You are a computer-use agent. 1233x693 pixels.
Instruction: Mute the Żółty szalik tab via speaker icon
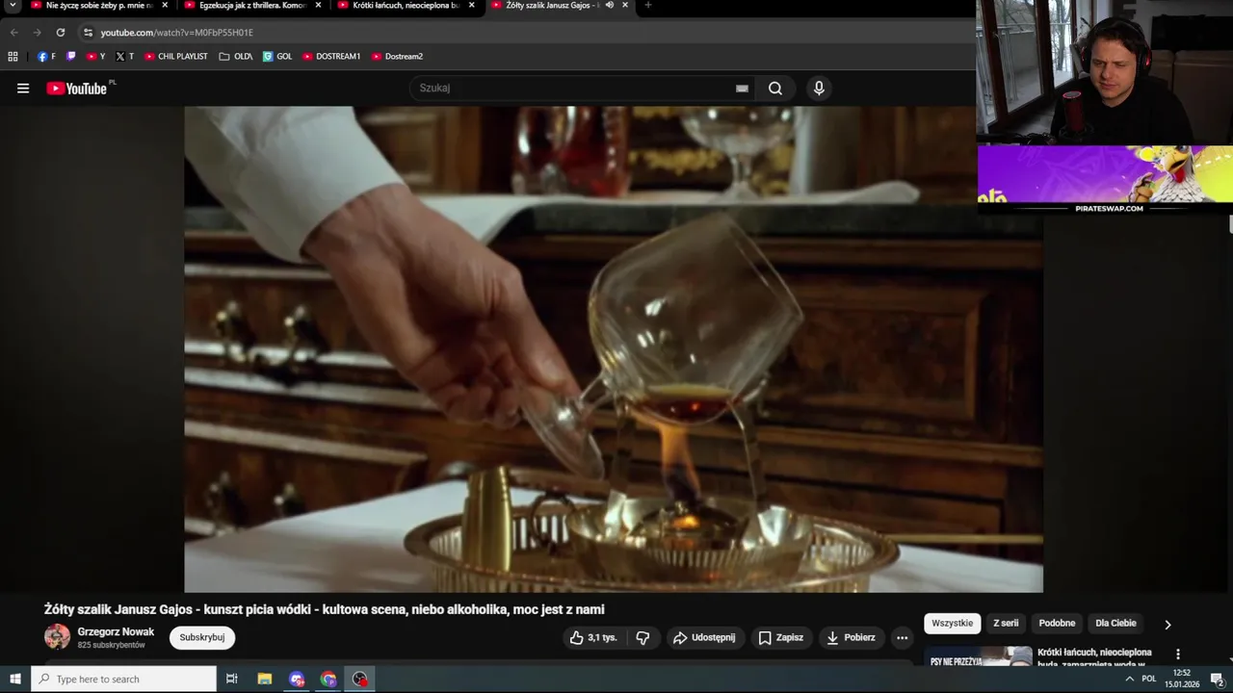click(610, 5)
